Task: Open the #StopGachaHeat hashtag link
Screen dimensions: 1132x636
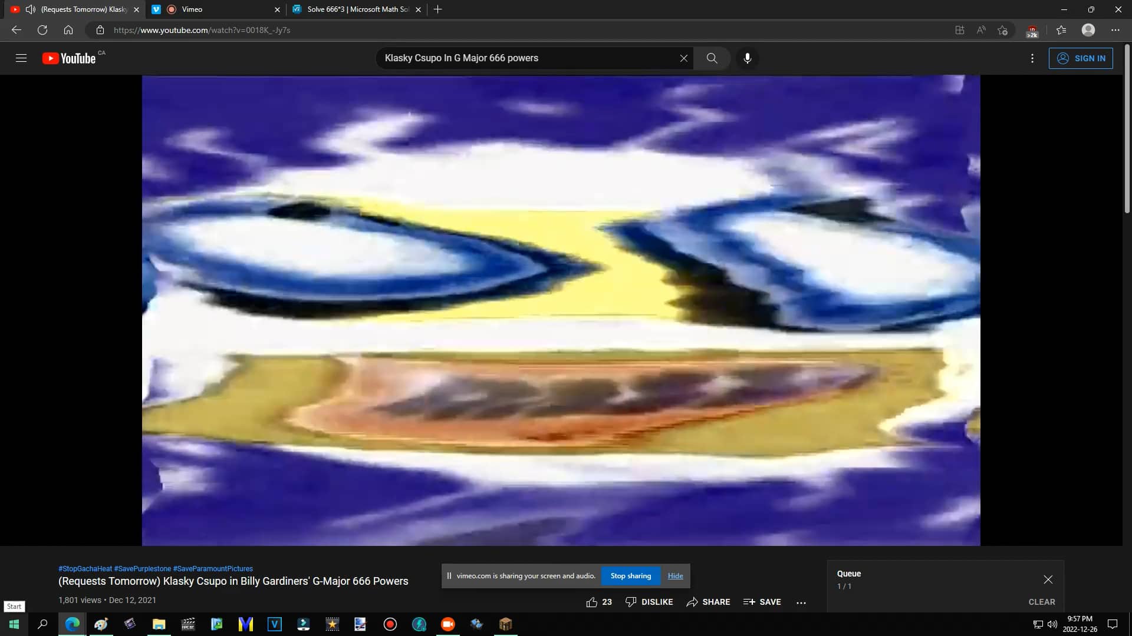Action: coord(84,568)
